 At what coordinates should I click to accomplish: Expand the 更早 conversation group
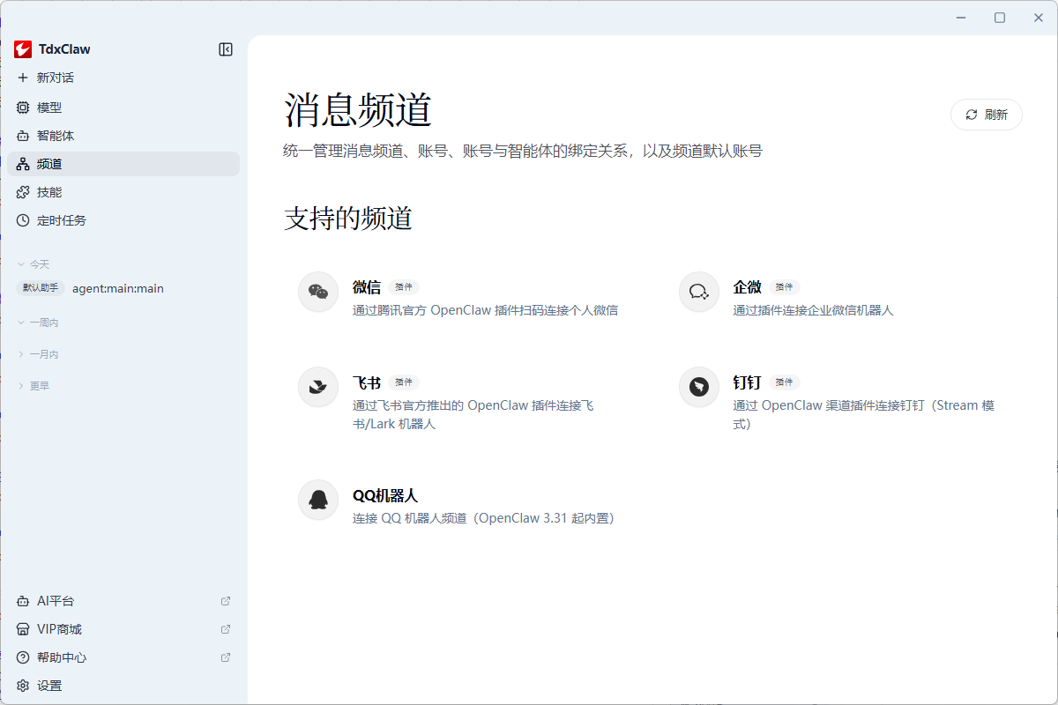pyautogui.click(x=34, y=386)
